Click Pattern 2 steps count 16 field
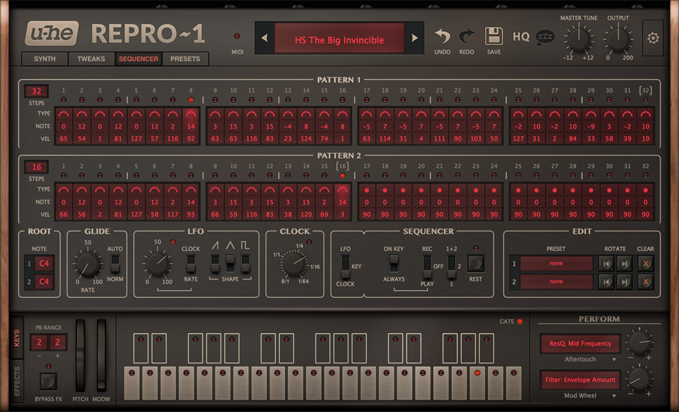This screenshot has width=679, height=412. (x=37, y=167)
